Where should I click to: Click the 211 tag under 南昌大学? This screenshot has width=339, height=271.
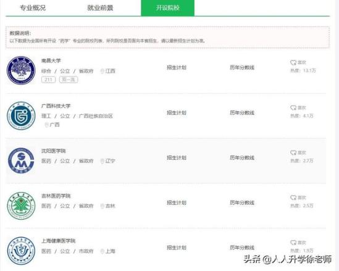coord(48,80)
